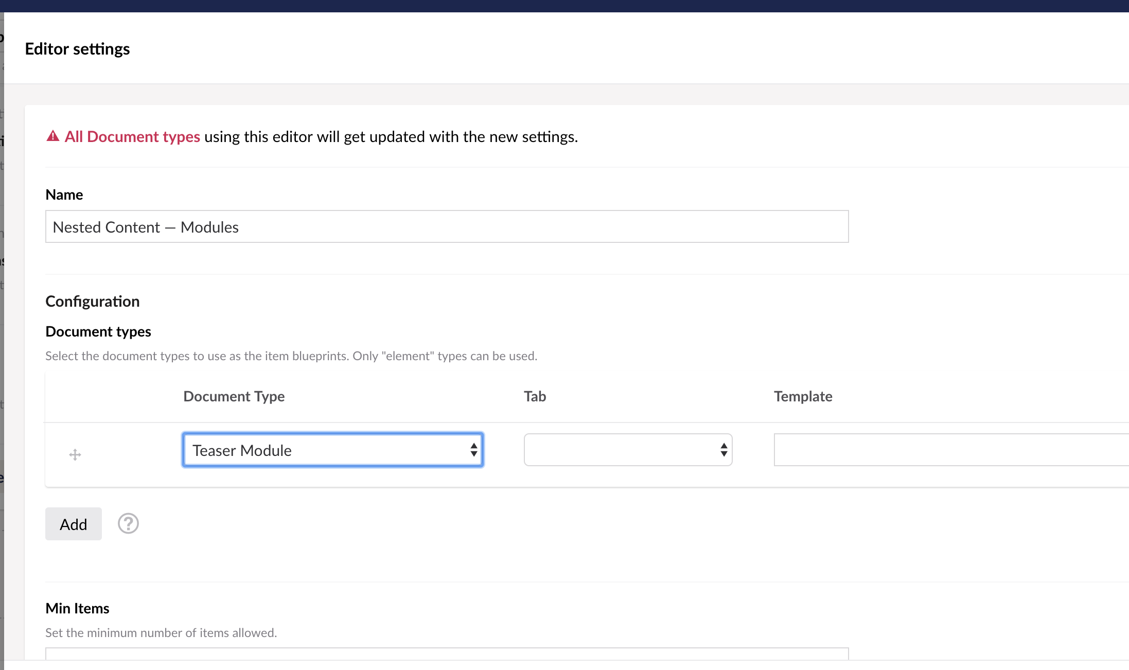The image size is (1129, 670).
Task: Click the red warning triangle icon
Action: point(52,135)
